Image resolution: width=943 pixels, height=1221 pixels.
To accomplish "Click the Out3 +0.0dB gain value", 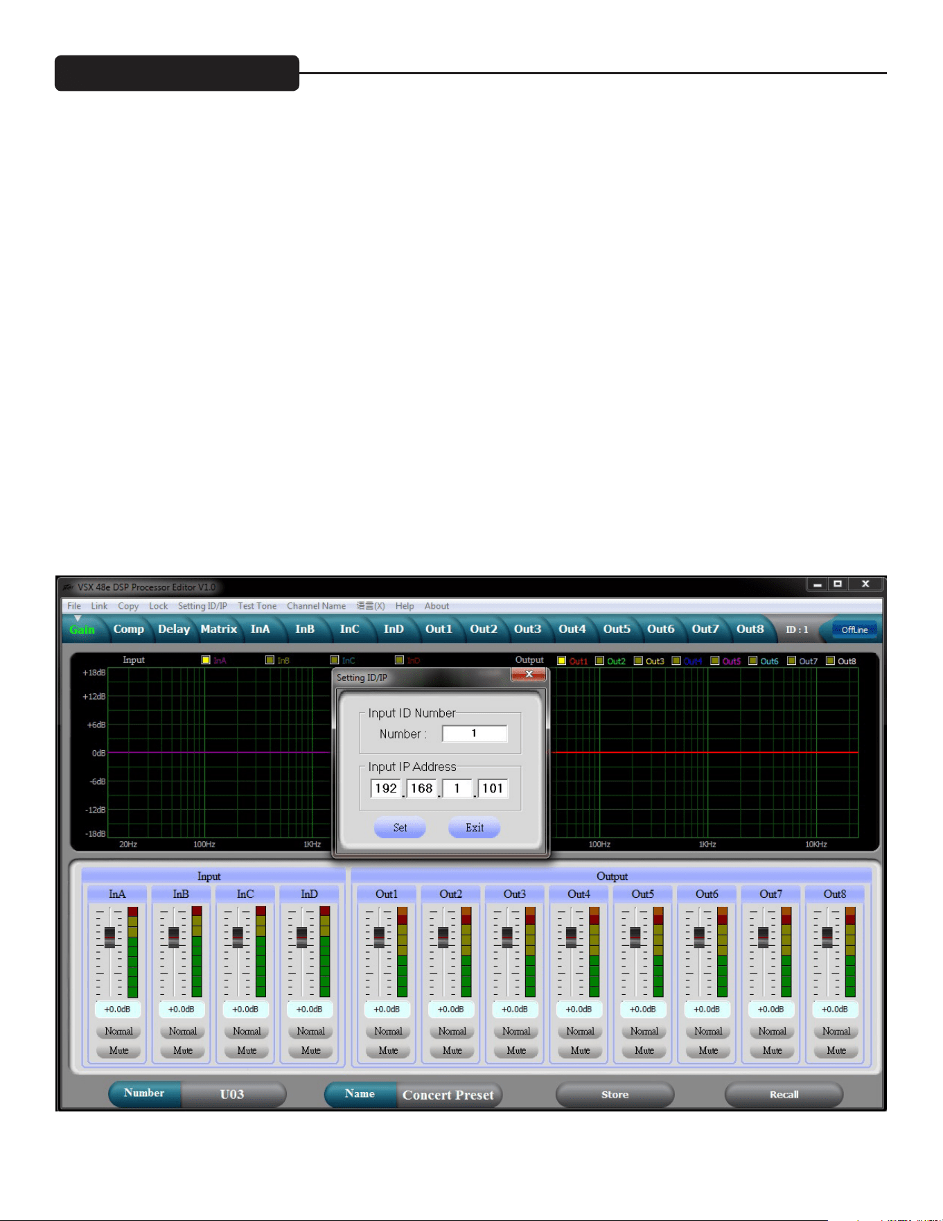I will [x=515, y=1010].
